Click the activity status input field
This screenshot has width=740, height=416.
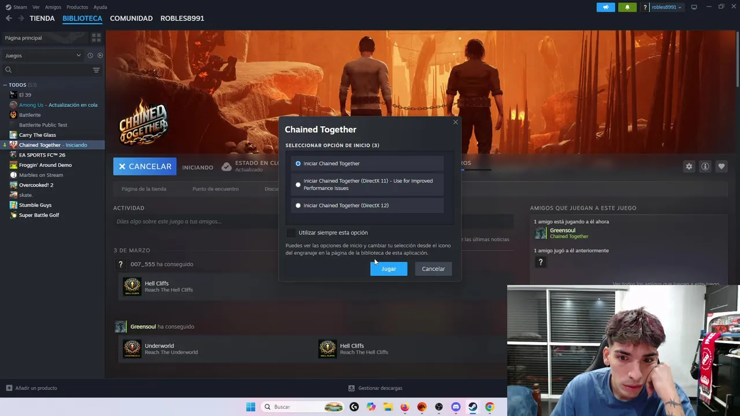pyautogui.click(x=312, y=221)
